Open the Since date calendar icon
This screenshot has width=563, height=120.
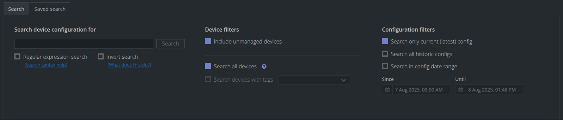(x=387, y=90)
